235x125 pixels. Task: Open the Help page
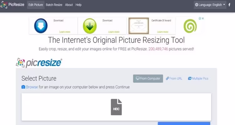tap(78, 5)
